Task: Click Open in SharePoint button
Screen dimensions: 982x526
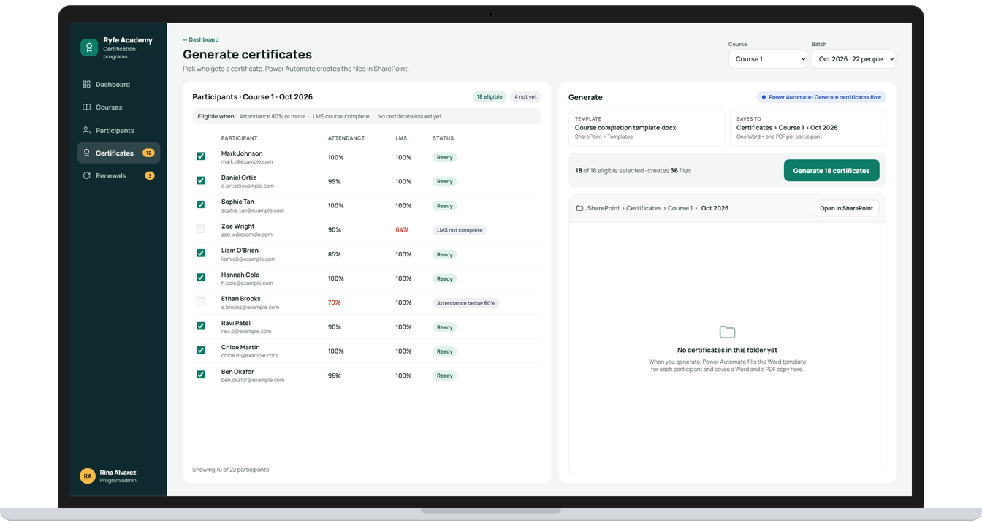Action: pyautogui.click(x=846, y=208)
